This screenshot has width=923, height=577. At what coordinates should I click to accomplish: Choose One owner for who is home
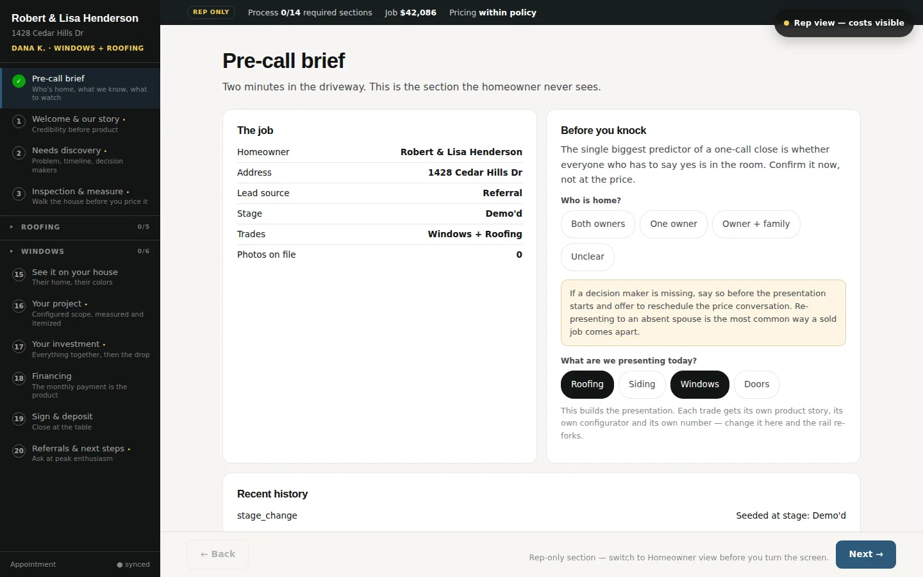pyautogui.click(x=674, y=224)
